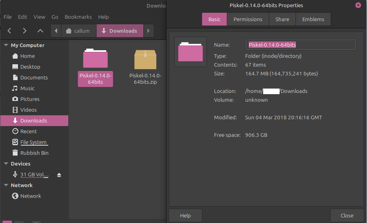Image resolution: width=367 pixels, height=223 pixels.
Task: Close the Properties dialog with X
Action: (x=358, y=5)
